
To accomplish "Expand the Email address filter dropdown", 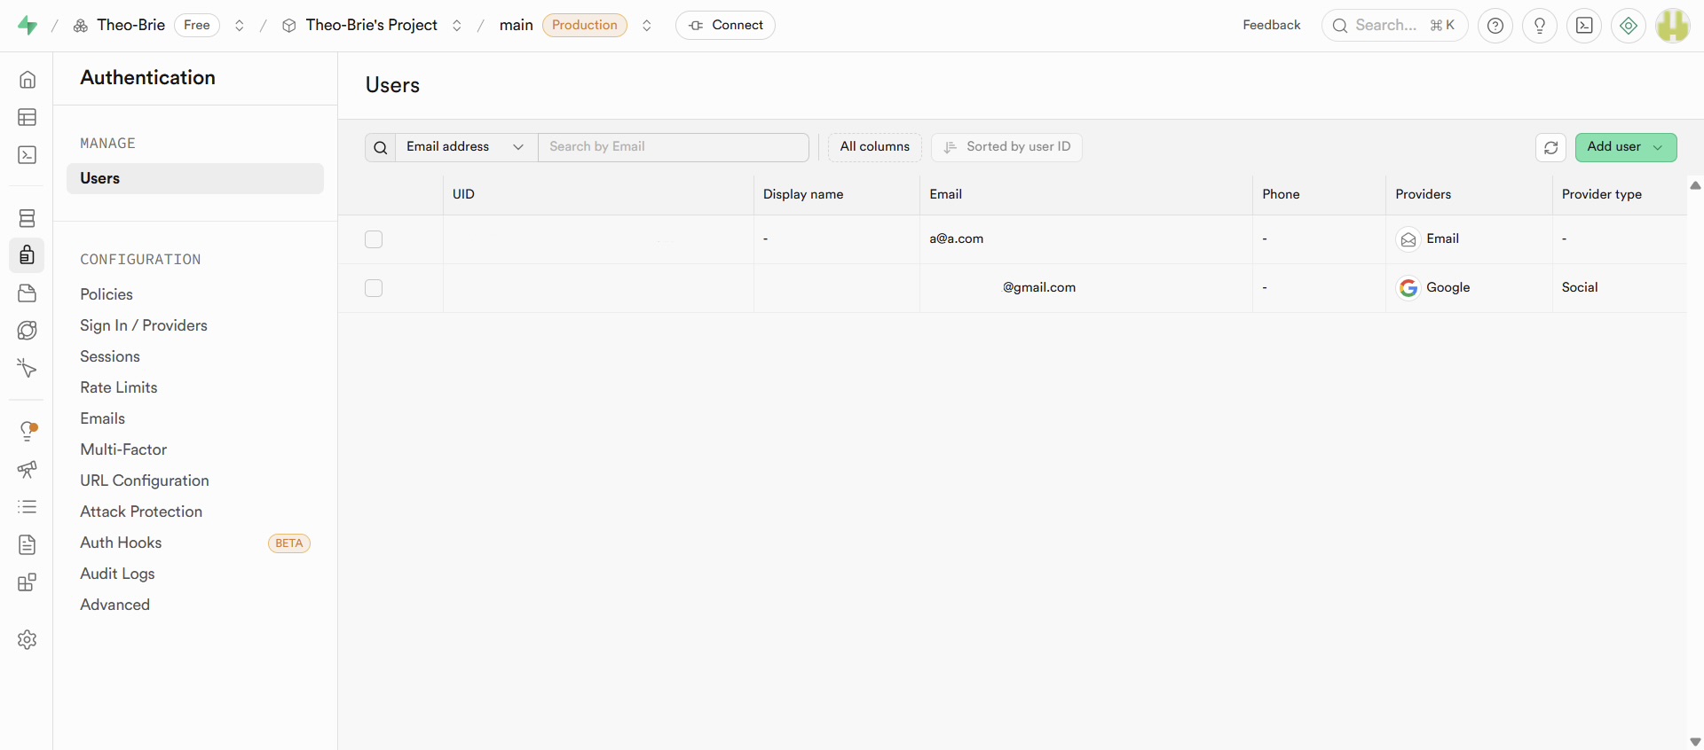I will point(465,147).
